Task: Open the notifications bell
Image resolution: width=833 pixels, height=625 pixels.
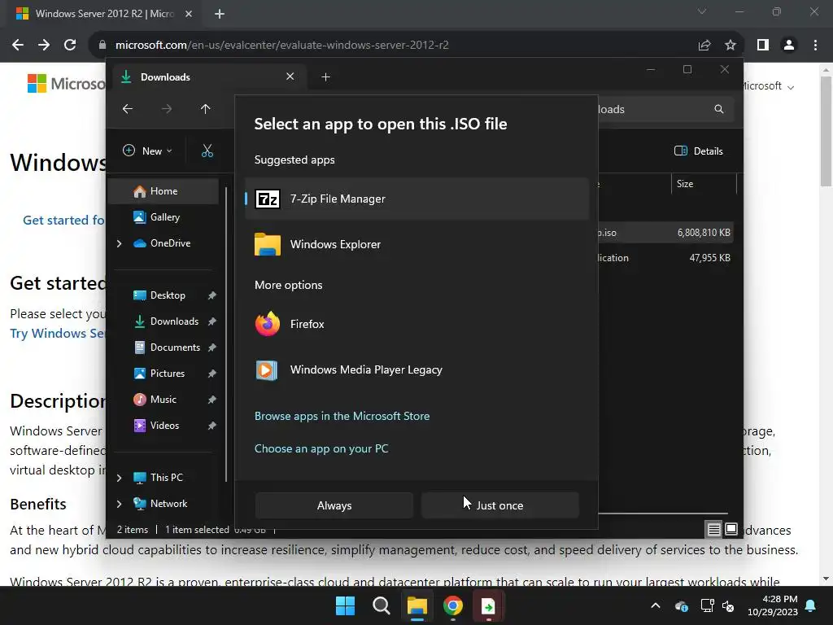Action: (811, 605)
